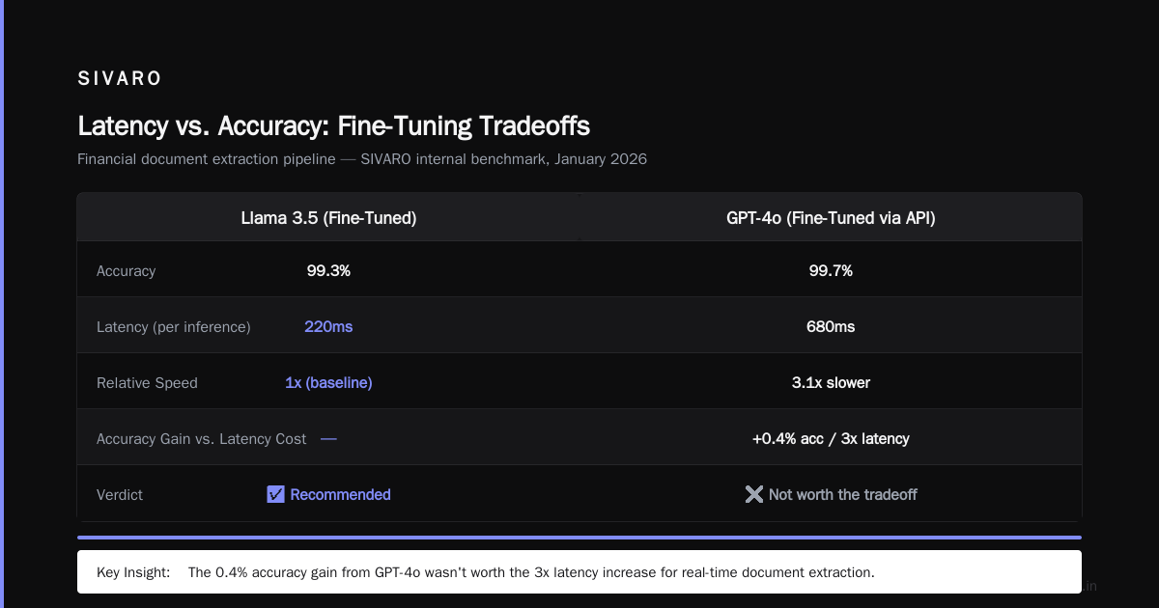
Task: Click the dash value in the Llama column
Action: [328, 439]
